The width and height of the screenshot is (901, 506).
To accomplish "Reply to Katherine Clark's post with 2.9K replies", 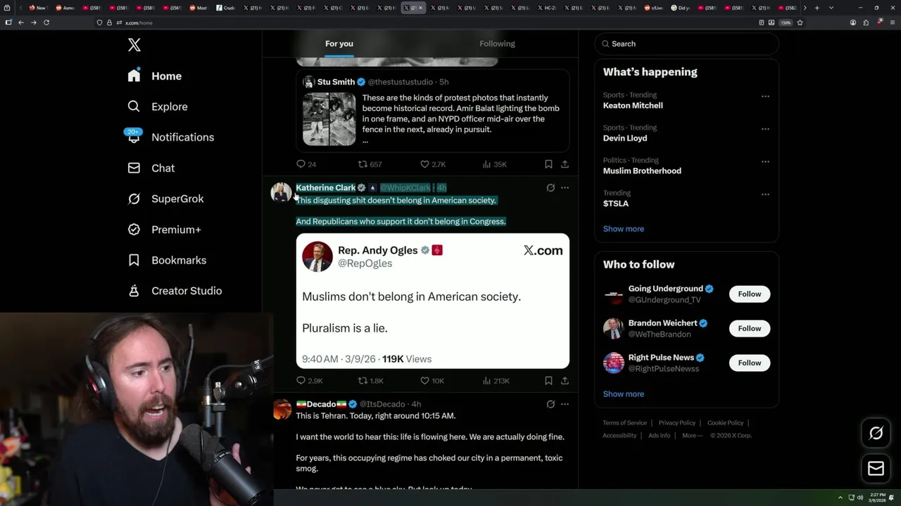I will click(x=309, y=381).
